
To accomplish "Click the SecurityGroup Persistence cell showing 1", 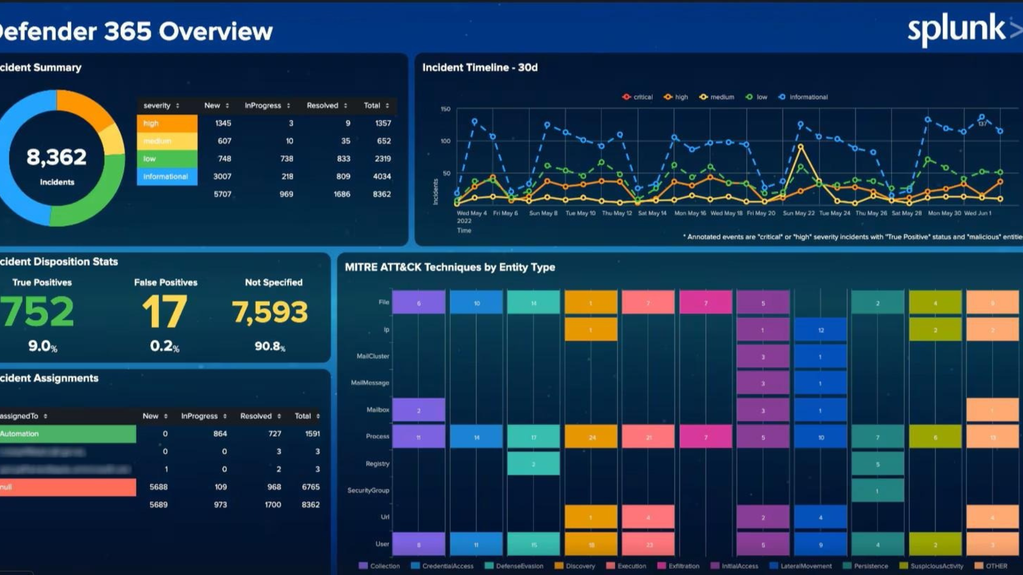I will pyautogui.click(x=878, y=490).
